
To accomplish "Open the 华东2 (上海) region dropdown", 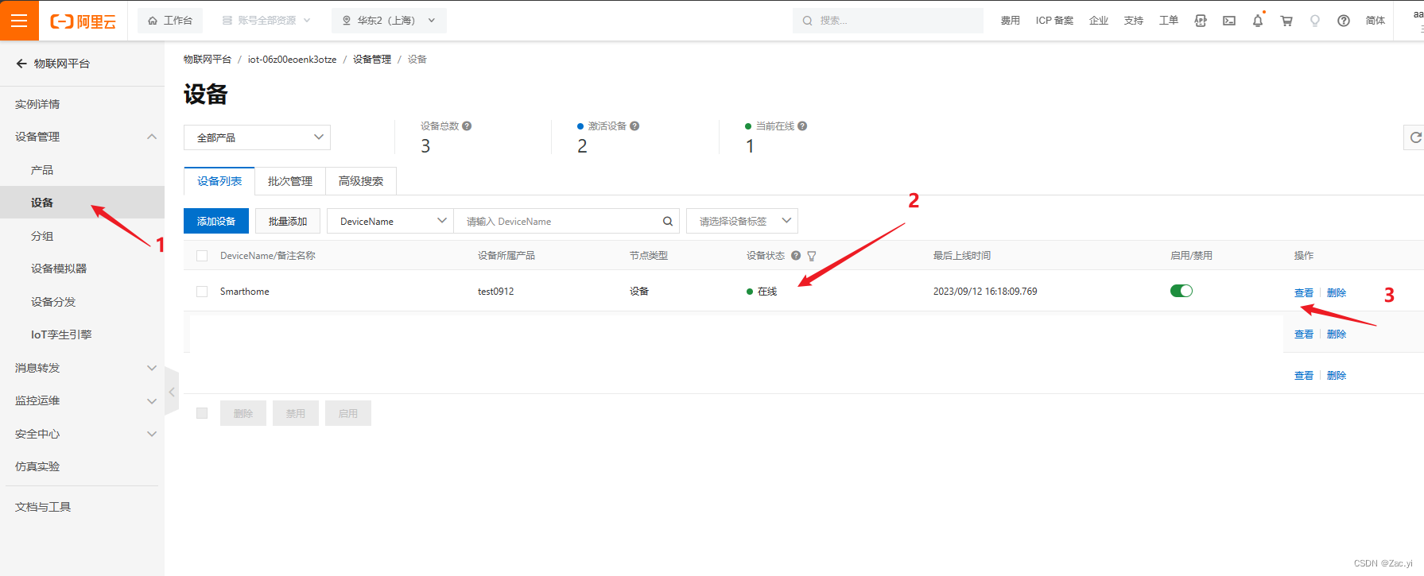I will point(389,21).
